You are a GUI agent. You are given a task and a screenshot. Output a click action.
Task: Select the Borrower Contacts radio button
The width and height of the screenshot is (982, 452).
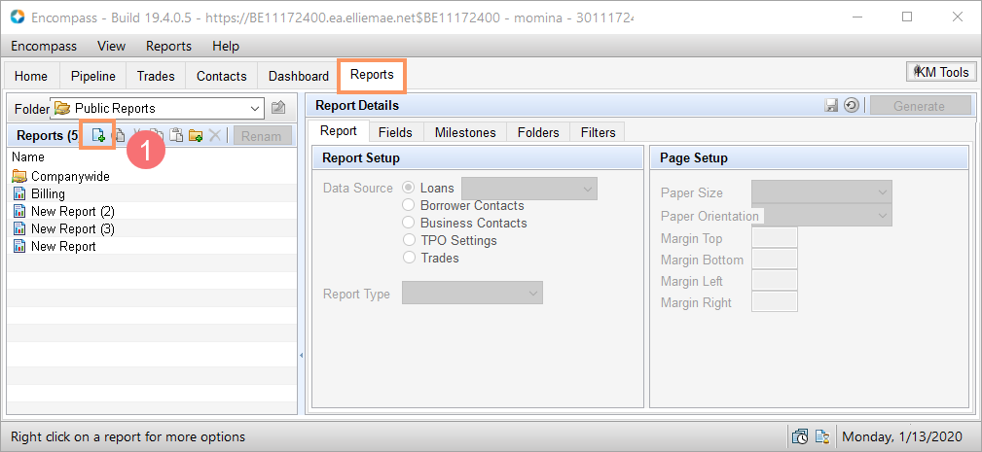pos(409,205)
